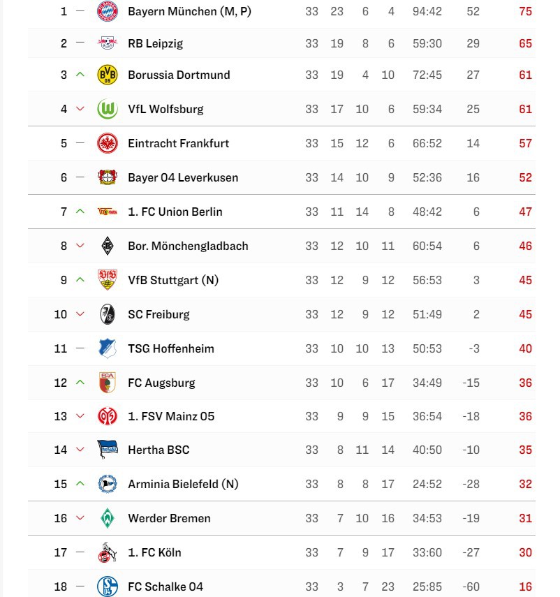Click the SC Freiburg crest
Screen dimensions: 560x597
point(108,314)
